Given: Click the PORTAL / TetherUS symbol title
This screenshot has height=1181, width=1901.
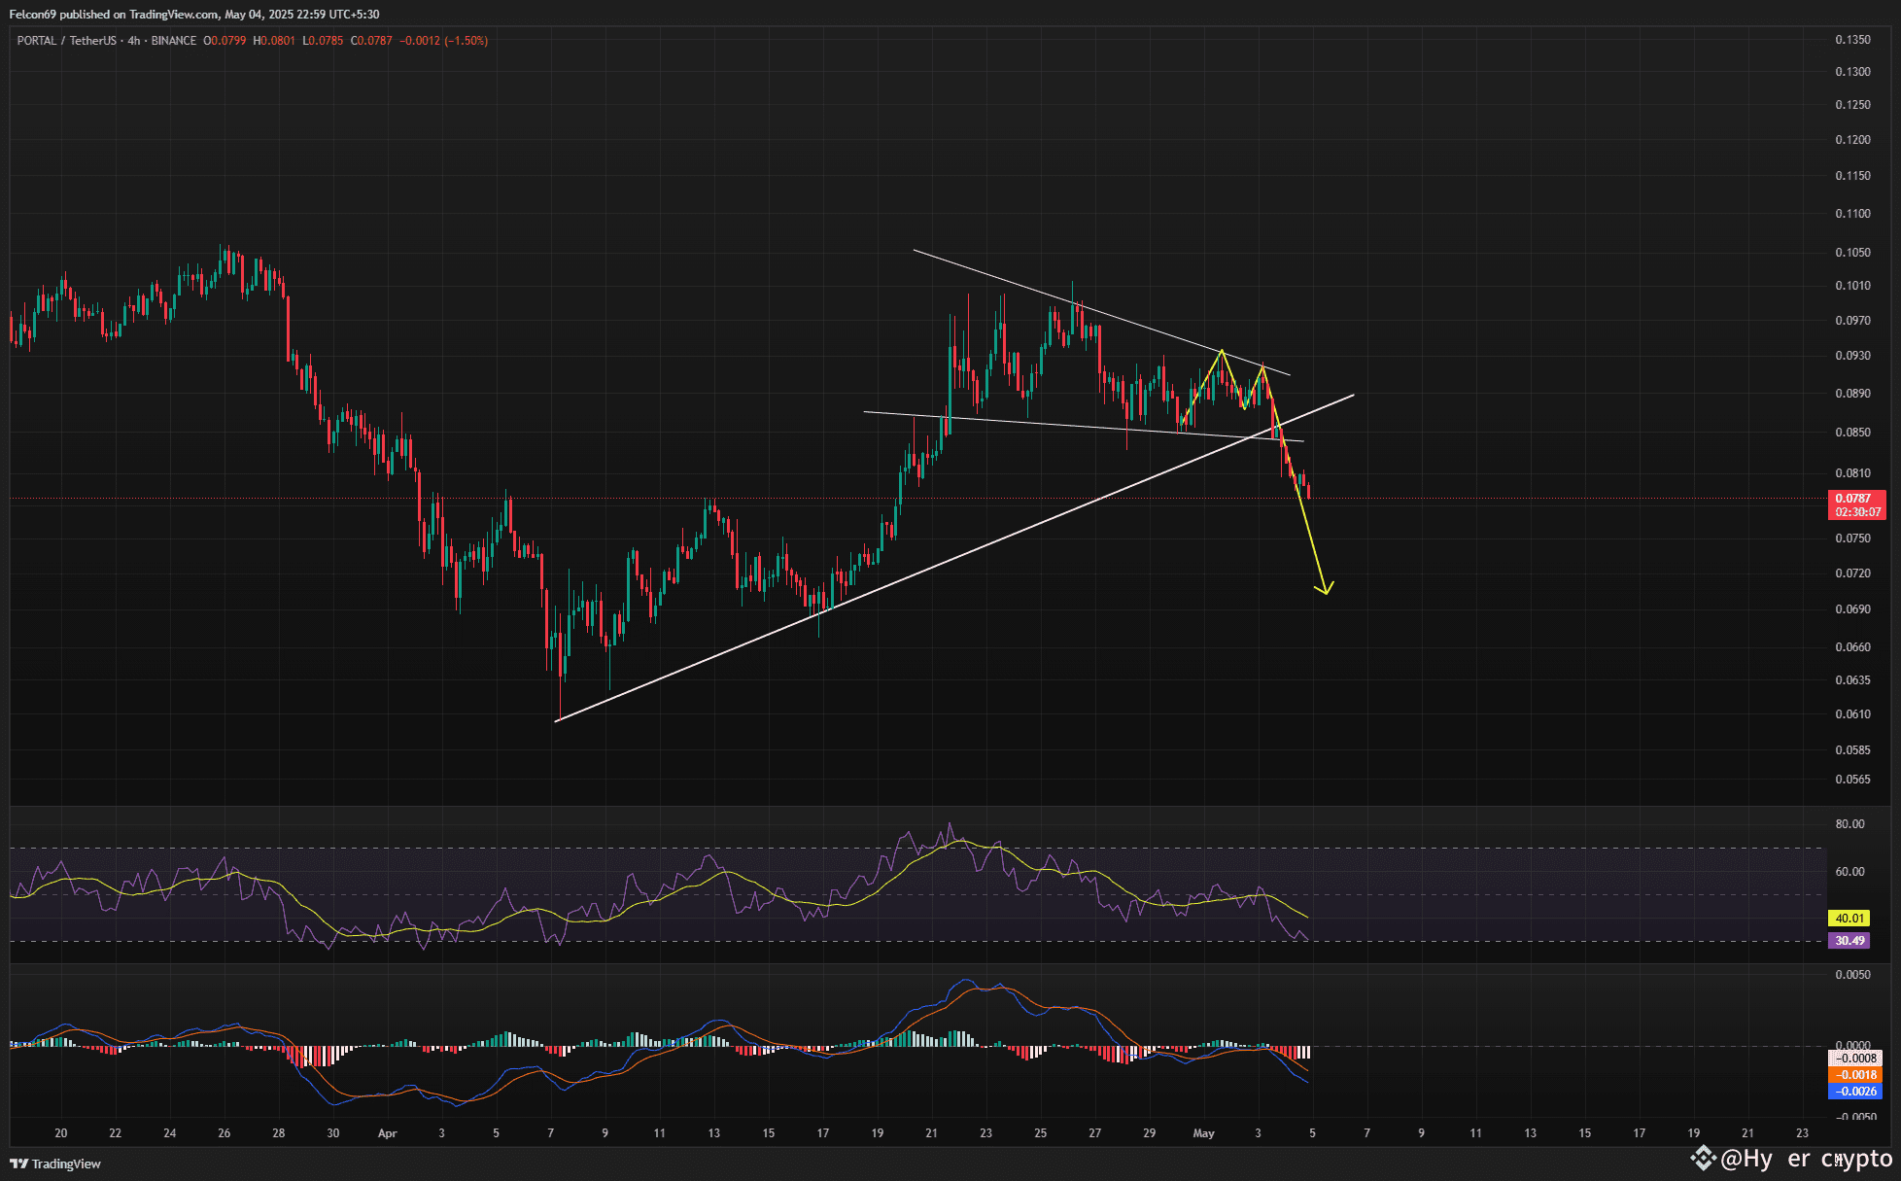Looking at the screenshot, I should pos(66,41).
